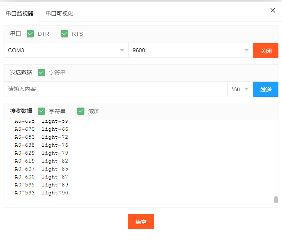This screenshot has height=239, width=282.
Task: Focus the 请输入内容 input field
Action: pyautogui.click(x=116, y=89)
